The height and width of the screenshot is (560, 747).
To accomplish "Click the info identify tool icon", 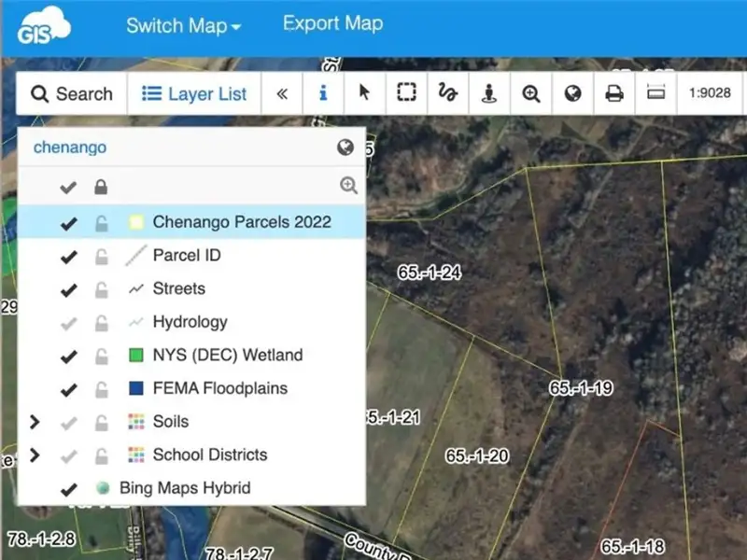I will pyautogui.click(x=324, y=94).
